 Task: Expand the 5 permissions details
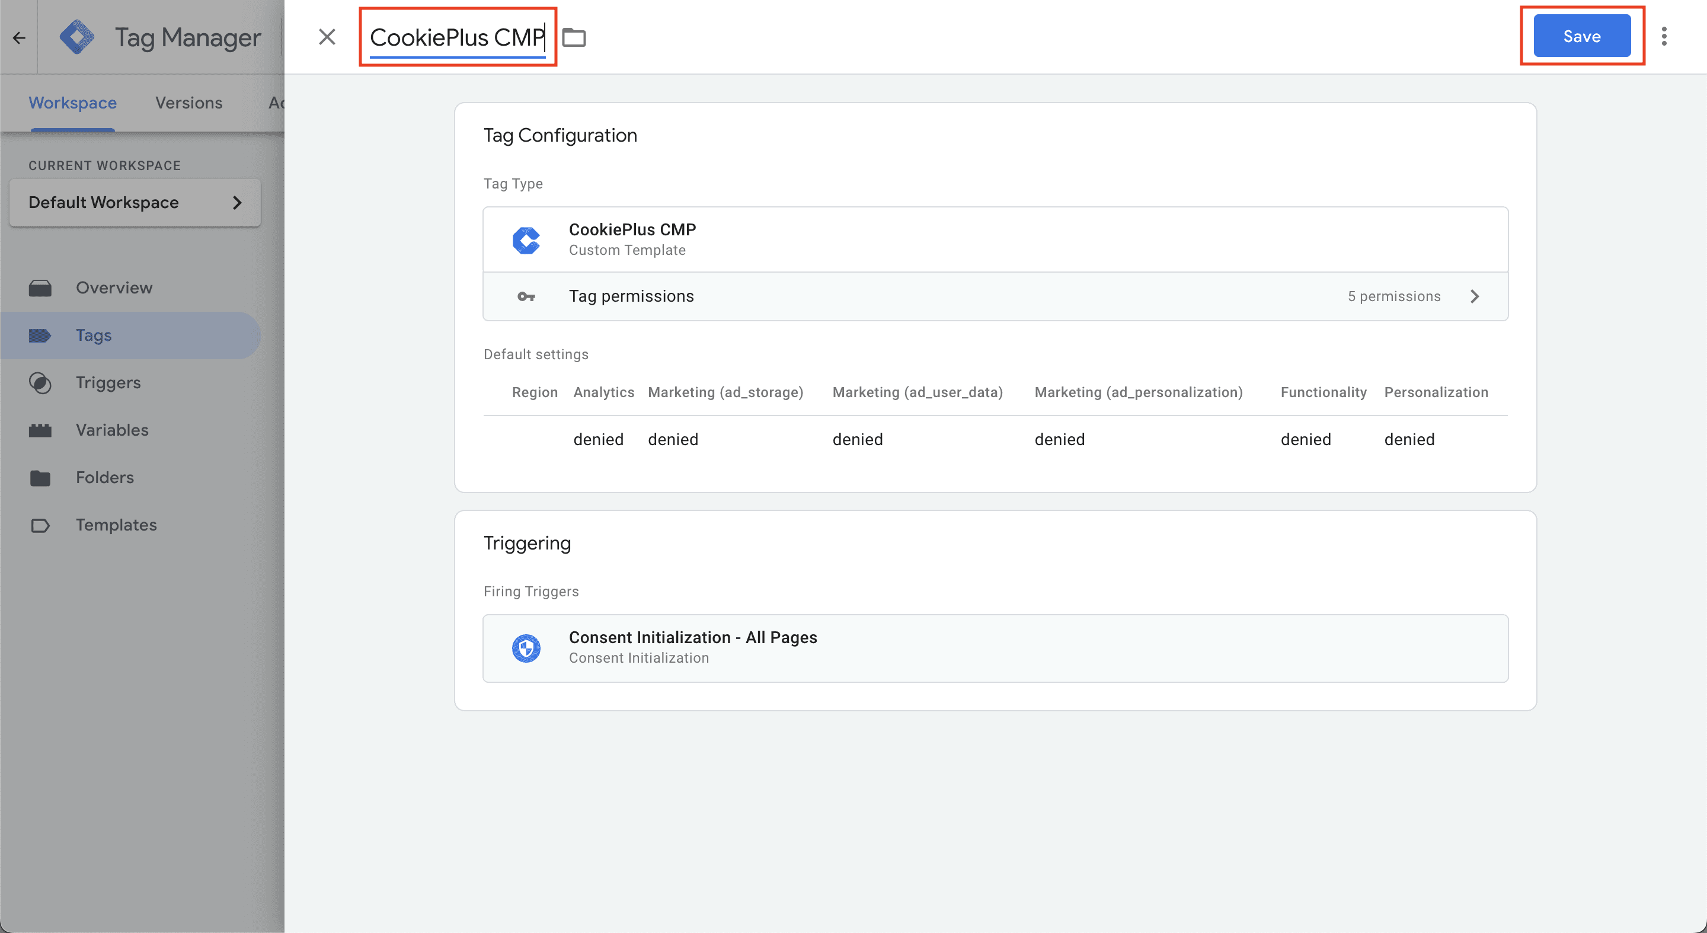coord(1393,296)
